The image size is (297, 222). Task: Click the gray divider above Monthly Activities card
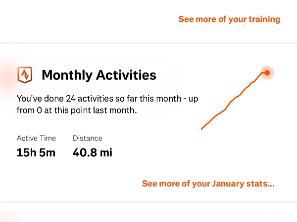pos(148,42)
